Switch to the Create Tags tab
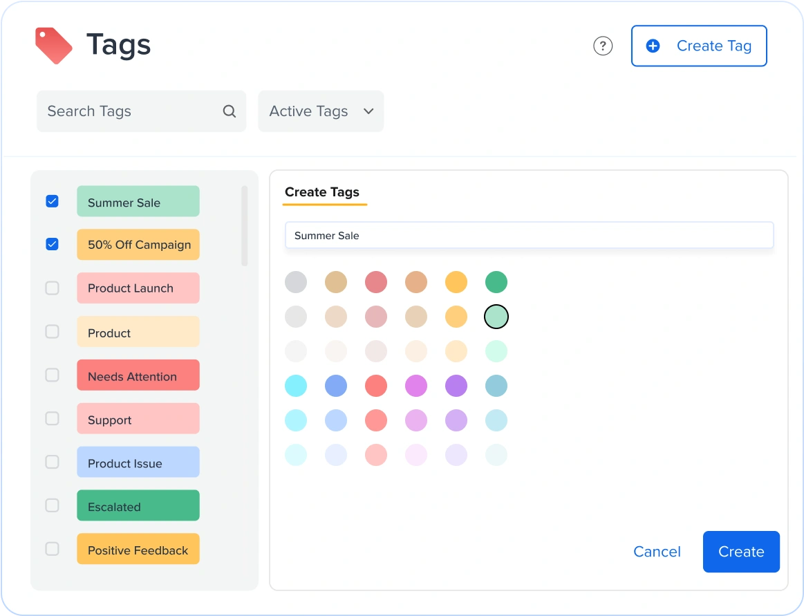 click(x=323, y=192)
